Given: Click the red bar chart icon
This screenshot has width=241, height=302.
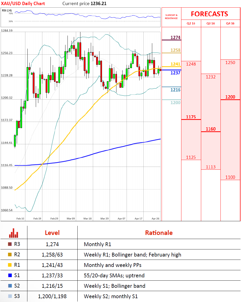Looking at the screenshot, I should point(14,233).
